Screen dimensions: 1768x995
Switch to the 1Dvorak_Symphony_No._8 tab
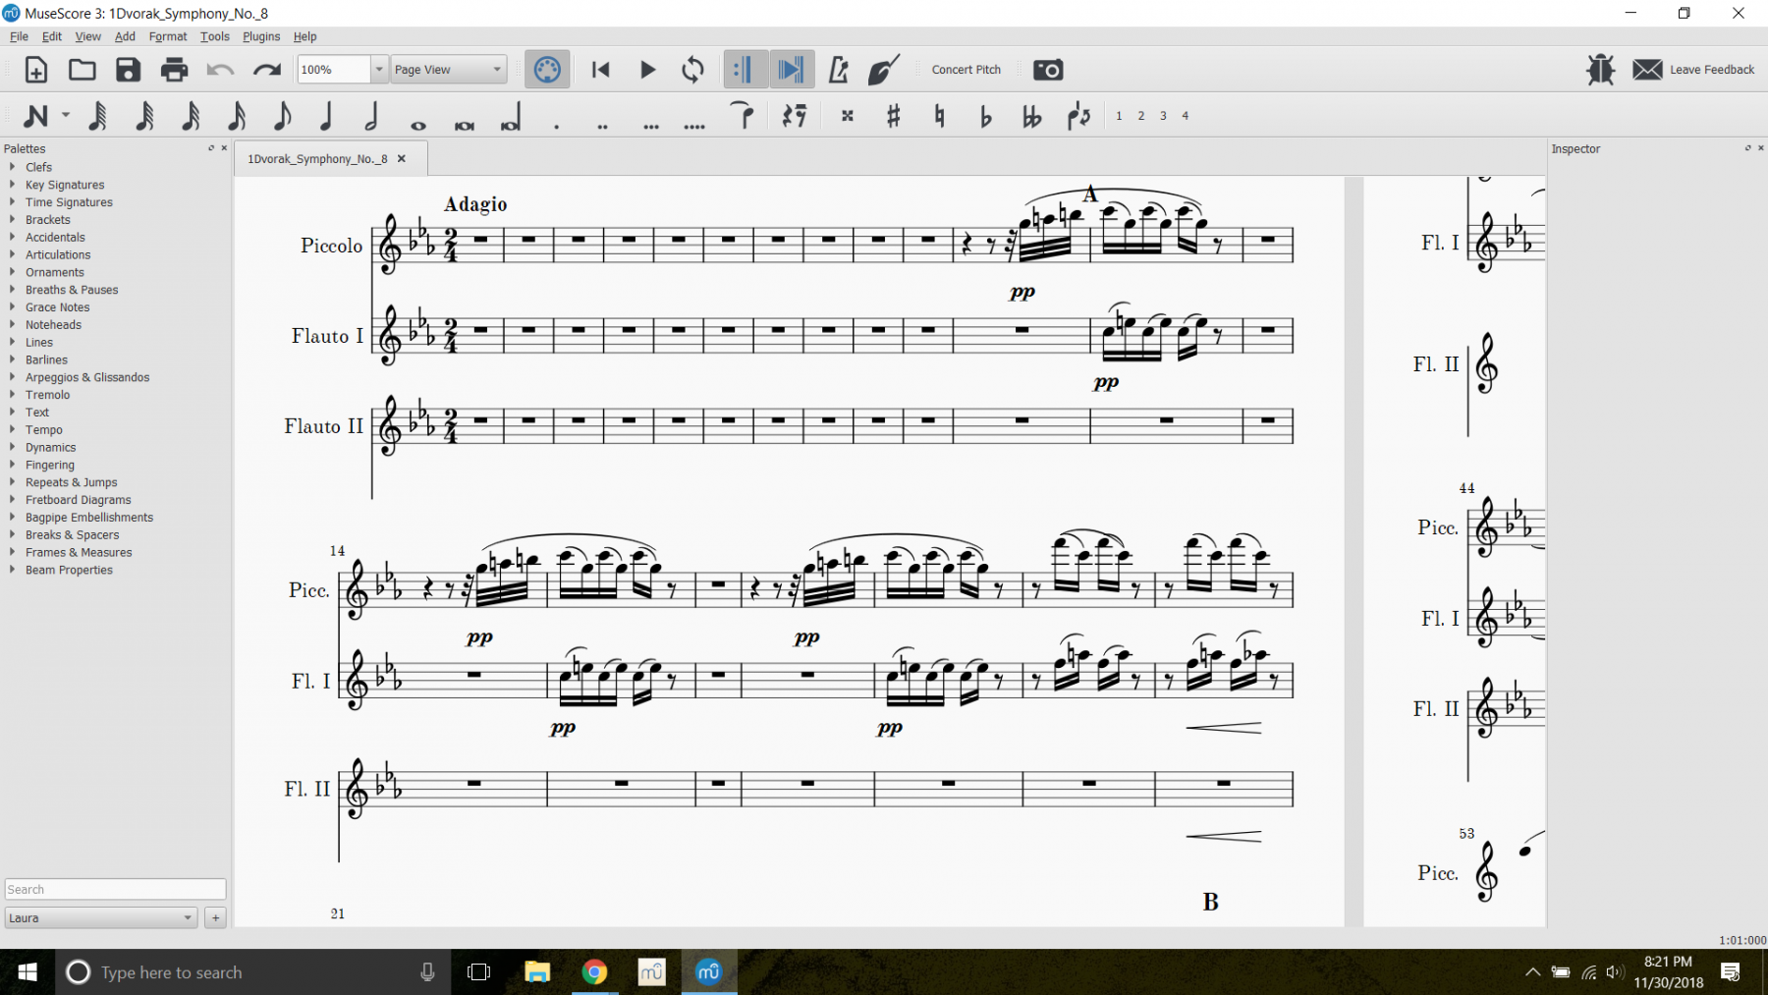(x=317, y=158)
